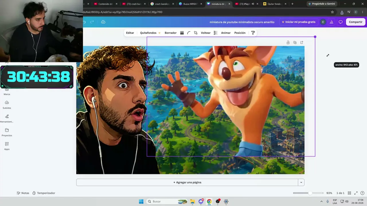367x206 pixels.
Task: Redo the last action in Canva
Action: point(92,22)
